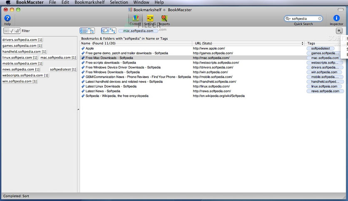348x201 pixels.
Task: Open the Window menu
Action: (141, 2)
